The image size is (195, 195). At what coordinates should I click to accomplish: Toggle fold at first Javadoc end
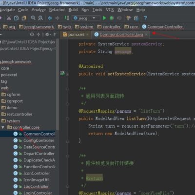pos(68,104)
